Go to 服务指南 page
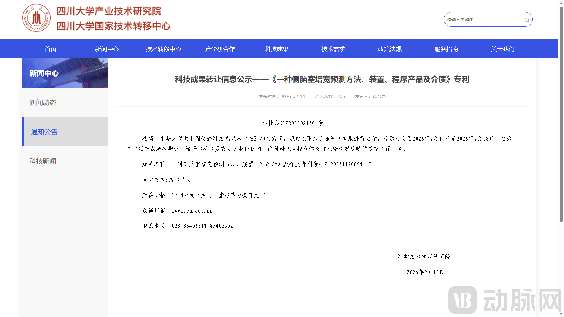 pos(446,49)
